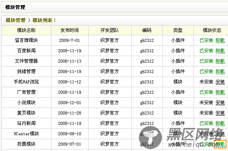Click the 模块名称 column header
This screenshot has width=228, height=151.
pyautogui.click(x=26, y=30)
